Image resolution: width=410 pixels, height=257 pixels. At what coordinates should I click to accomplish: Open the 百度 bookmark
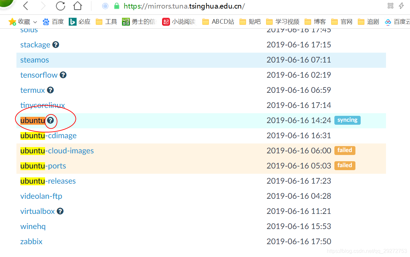tap(53, 22)
